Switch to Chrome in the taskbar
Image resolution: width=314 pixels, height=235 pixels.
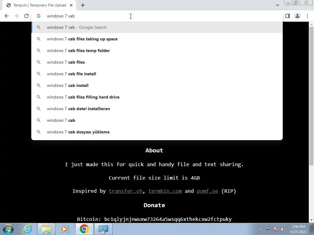tap(84, 229)
